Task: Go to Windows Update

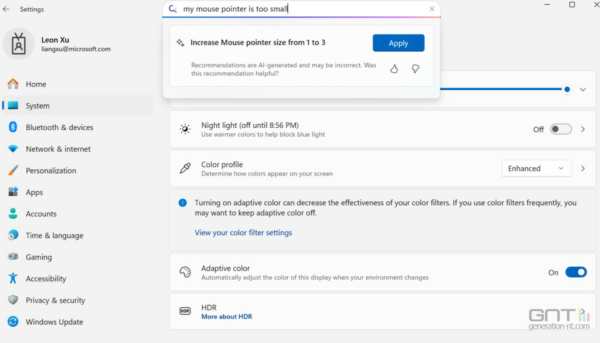Action: click(x=78, y=322)
